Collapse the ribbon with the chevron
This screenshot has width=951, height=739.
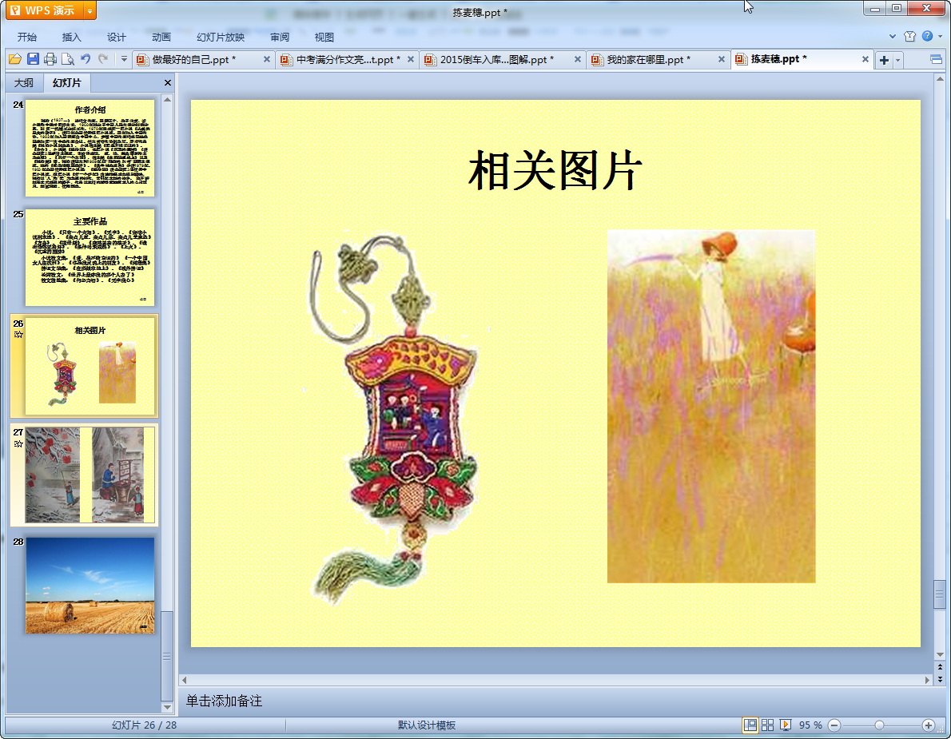pyautogui.click(x=893, y=37)
